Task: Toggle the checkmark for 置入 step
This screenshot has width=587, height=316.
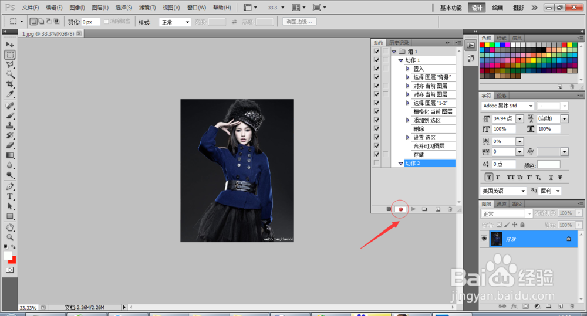Action: point(377,69)
